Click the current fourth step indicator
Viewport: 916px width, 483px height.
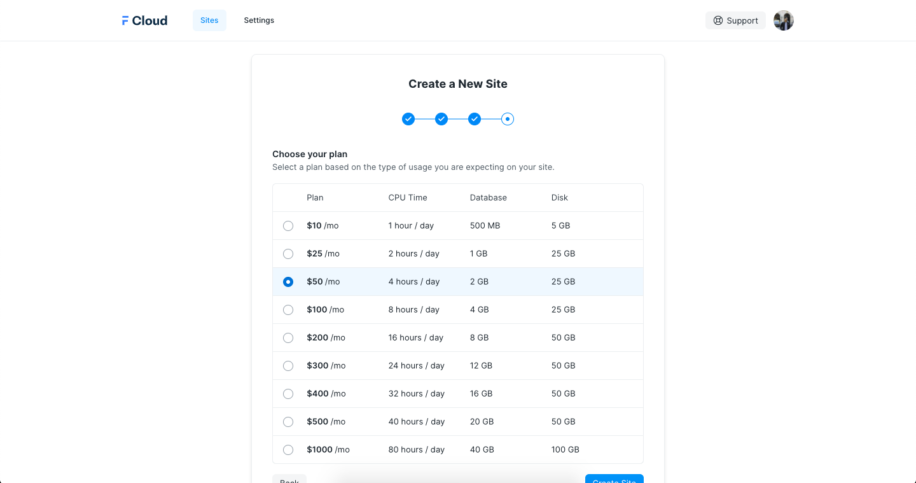point(508,119)
